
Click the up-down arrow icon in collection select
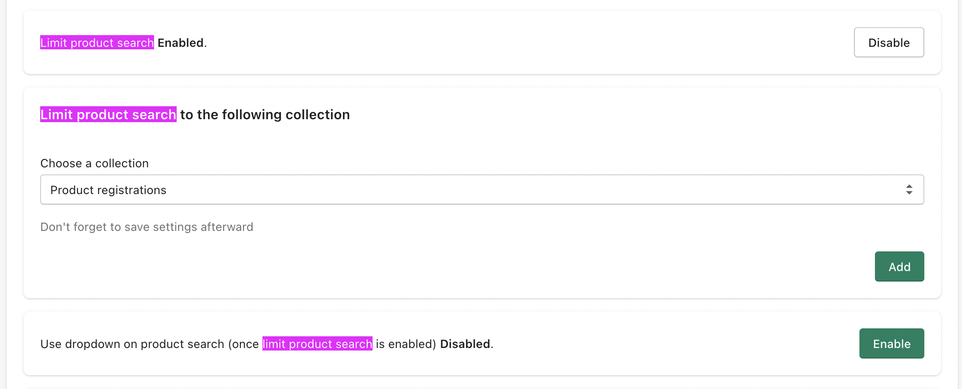click(x=909, y=190)
